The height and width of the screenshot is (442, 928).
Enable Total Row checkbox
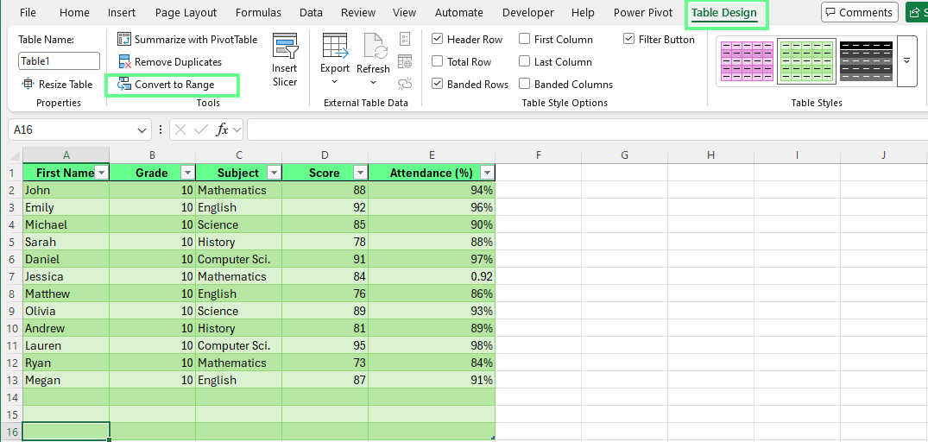(x=438, y=61)
